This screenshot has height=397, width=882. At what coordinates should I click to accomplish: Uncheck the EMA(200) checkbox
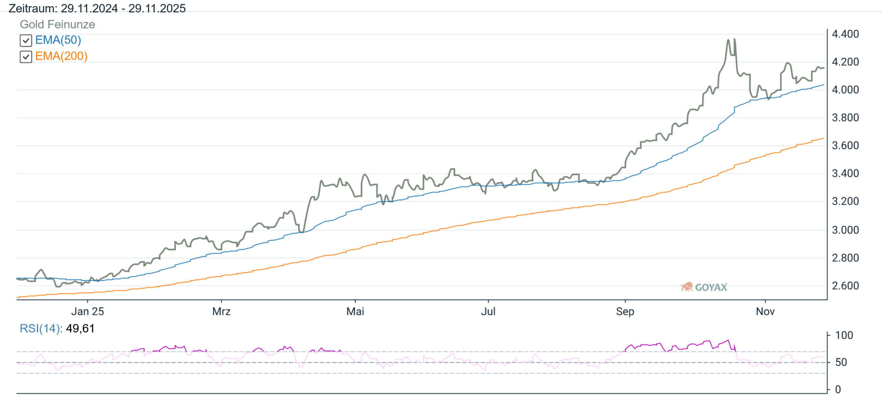tap(26, 57)
